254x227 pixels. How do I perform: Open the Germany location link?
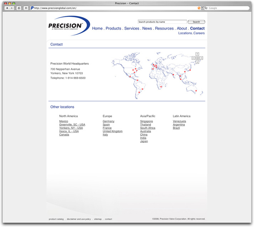(108, 121)
